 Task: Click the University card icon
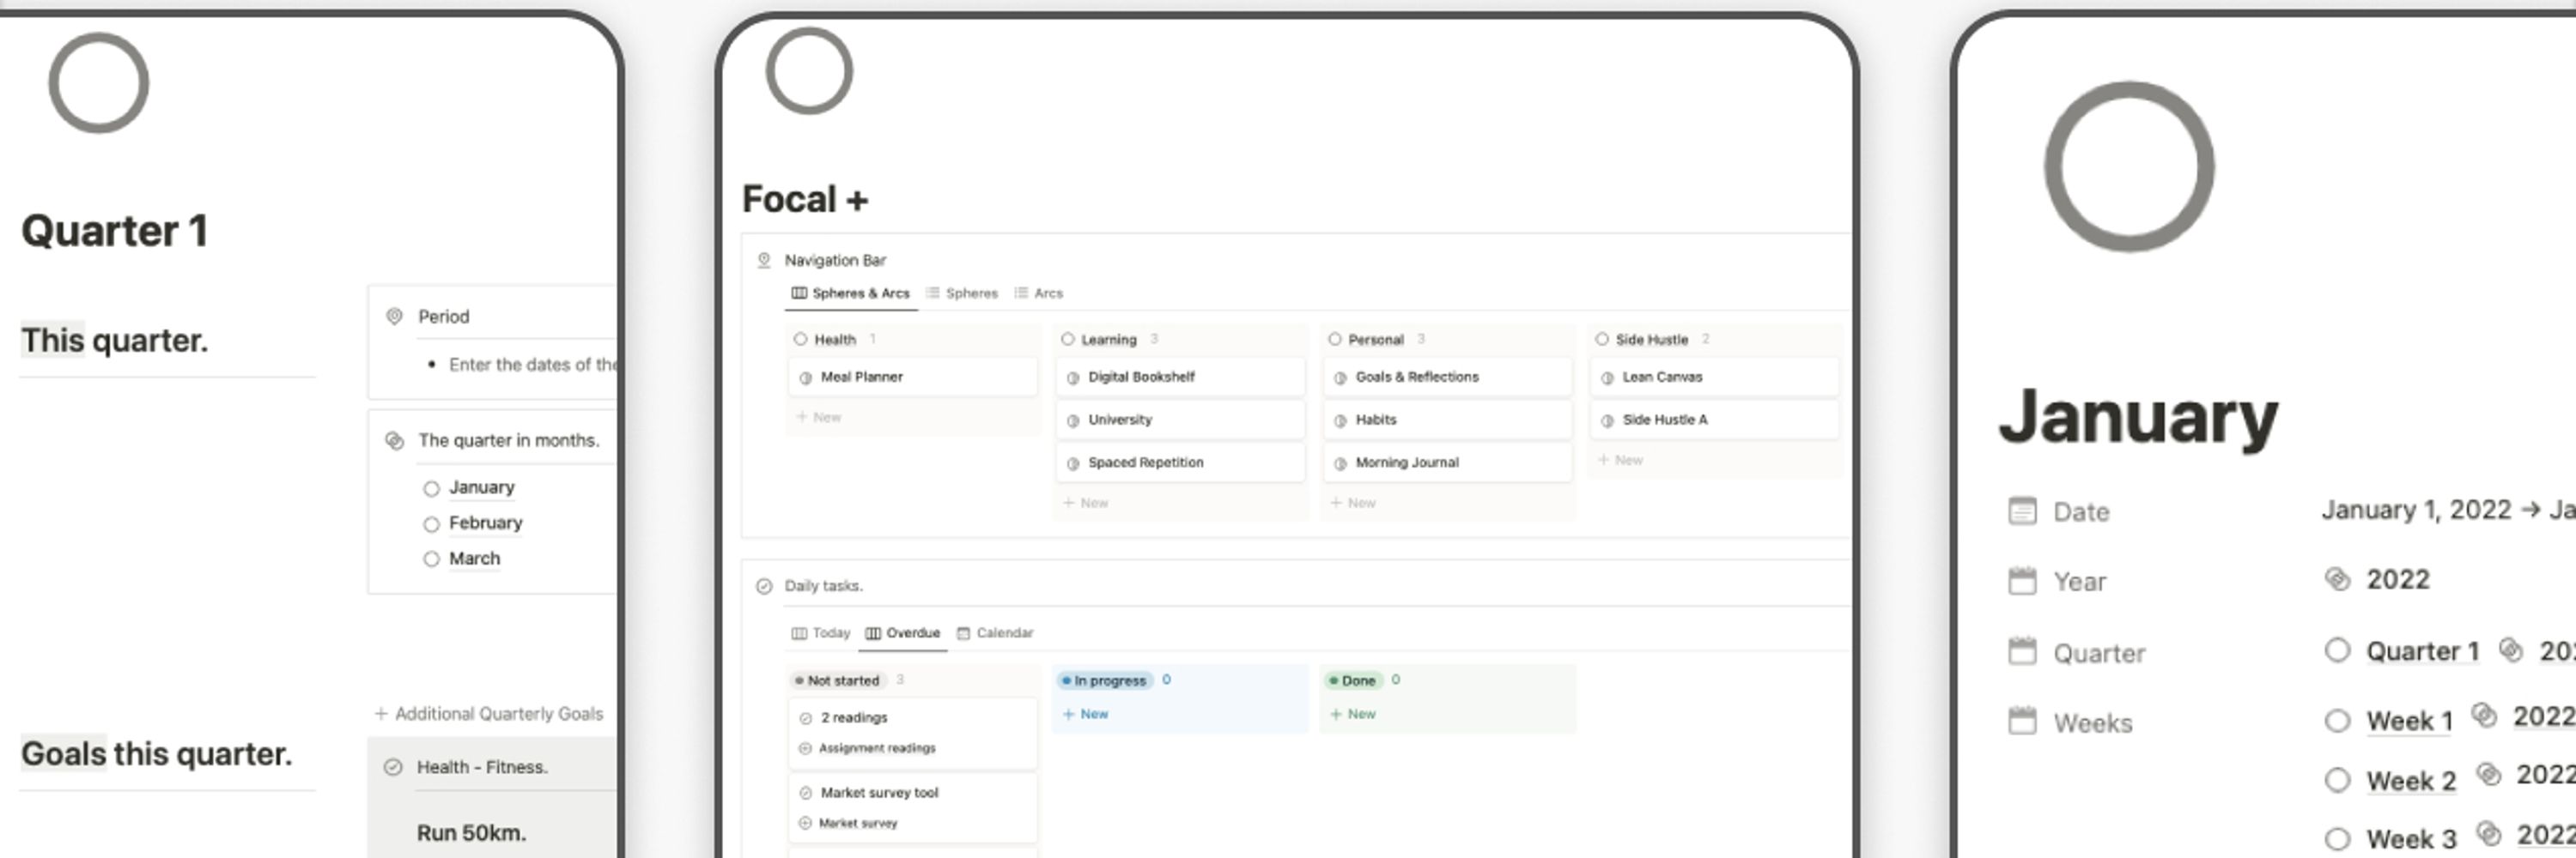[1073, 420]
